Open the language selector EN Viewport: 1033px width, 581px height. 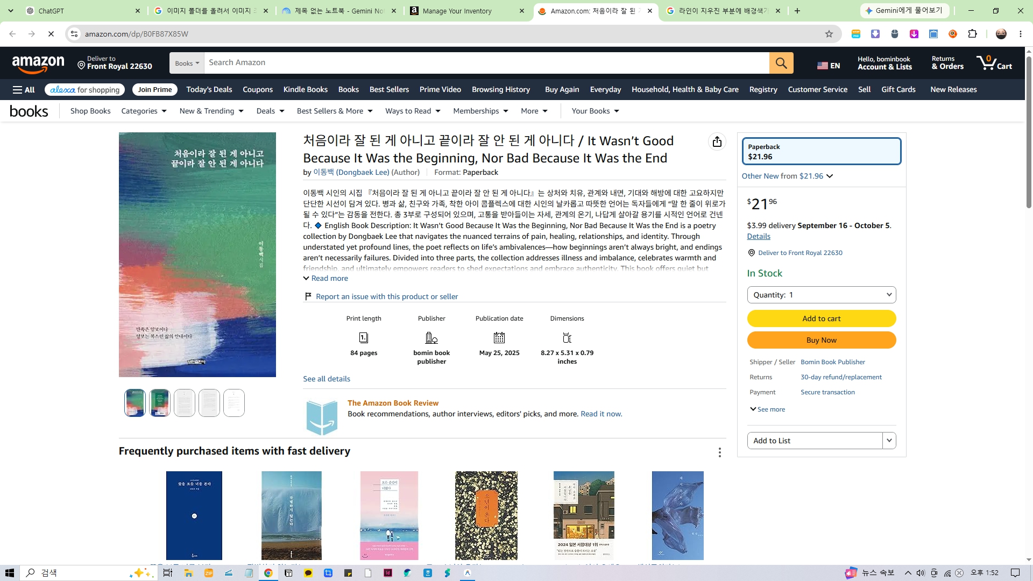click(829, 66)
